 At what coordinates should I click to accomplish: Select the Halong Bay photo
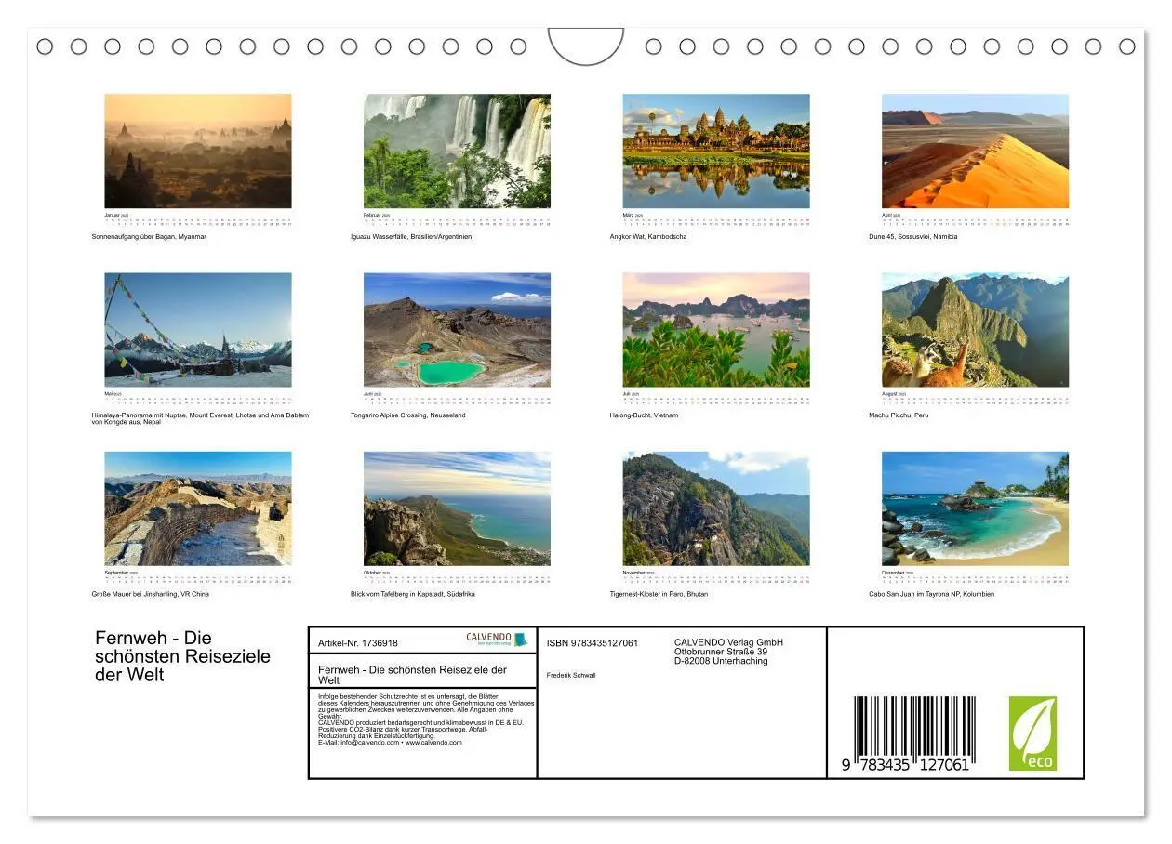(x=716, y=330)
